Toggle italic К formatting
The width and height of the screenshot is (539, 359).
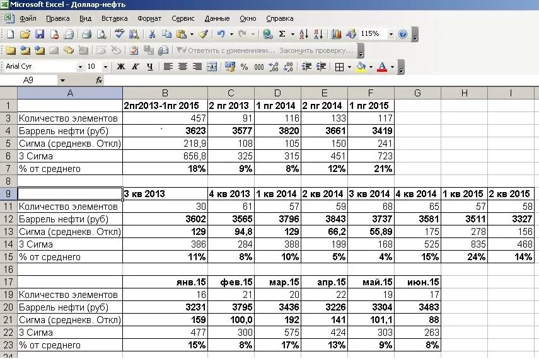[136, 67]
